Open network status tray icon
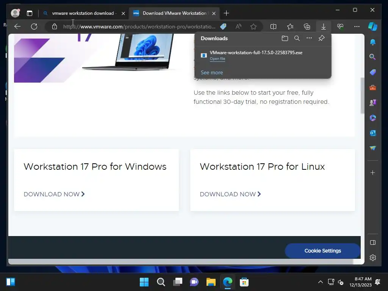 point(331,282)
